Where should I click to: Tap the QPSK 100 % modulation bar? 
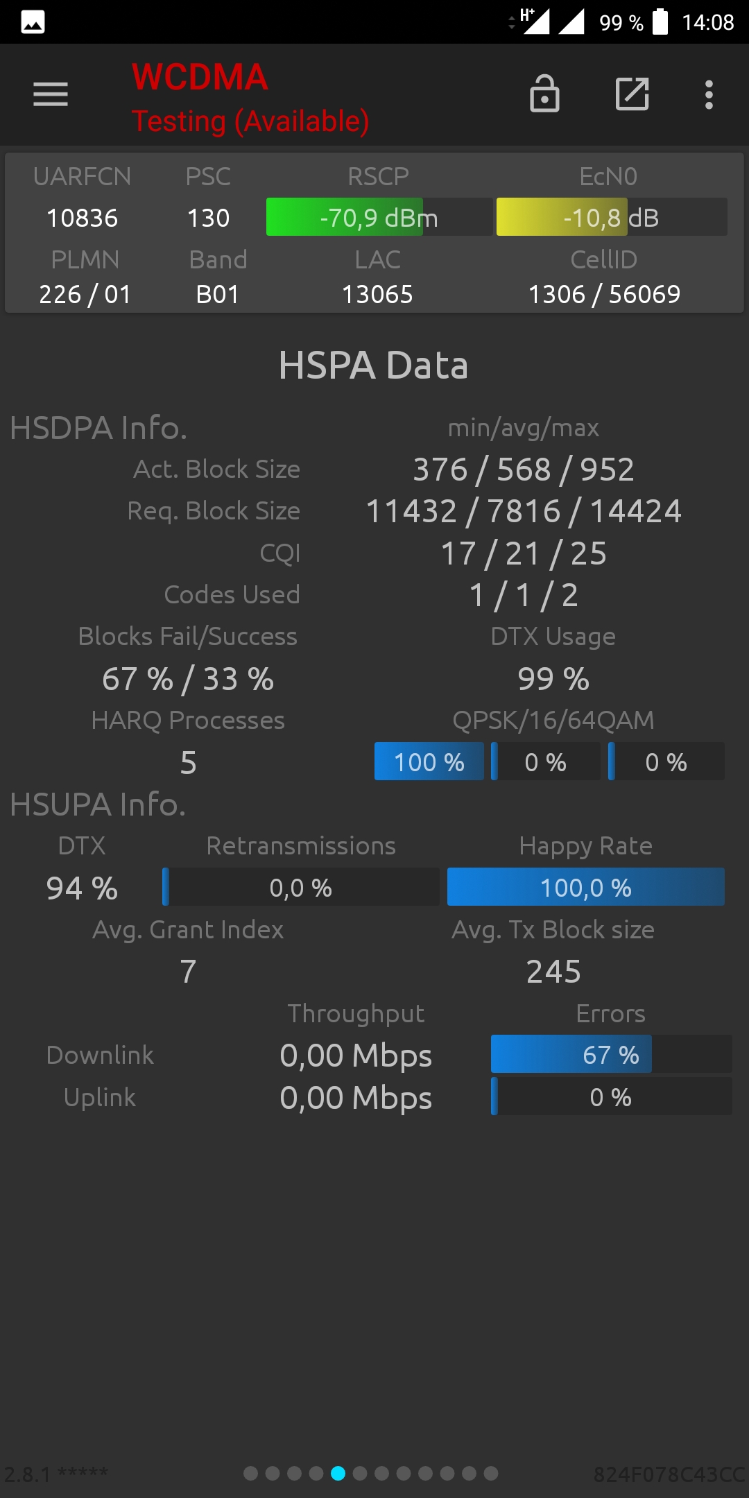429,762
